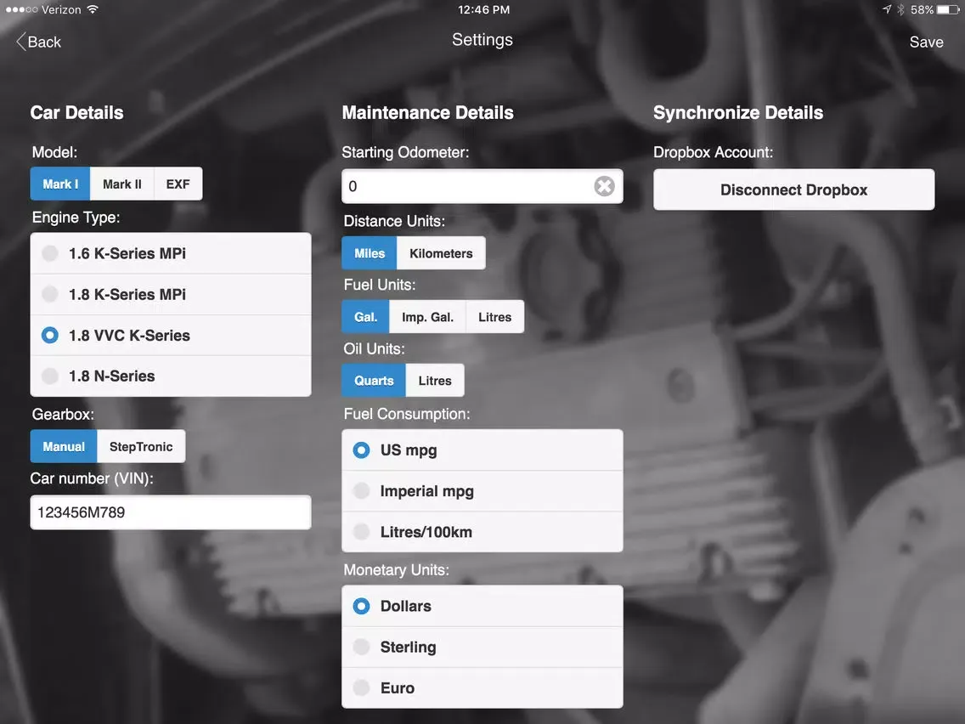Choose 1.8 N-Series engine
Screen dimensions: 965x724
(171, 376)
